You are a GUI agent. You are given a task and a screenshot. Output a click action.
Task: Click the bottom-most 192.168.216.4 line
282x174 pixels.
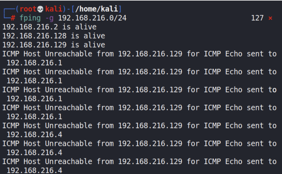(x=34, y=170)
